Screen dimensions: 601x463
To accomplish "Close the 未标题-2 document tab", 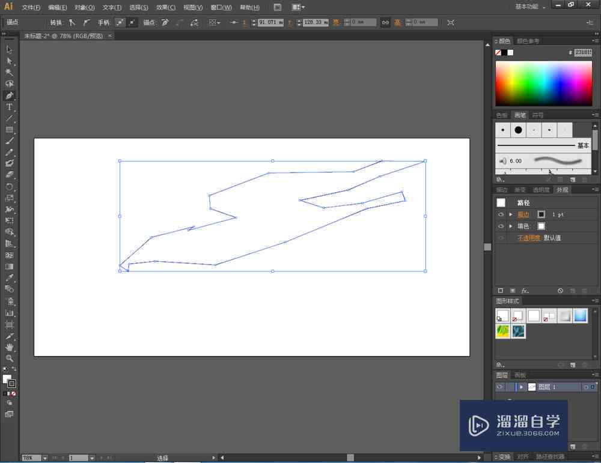I will click(109, 35).
